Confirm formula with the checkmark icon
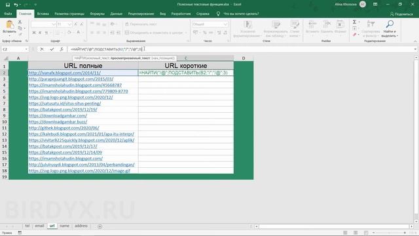The height and width of the screenshot is (236, 419). (52, 49)
